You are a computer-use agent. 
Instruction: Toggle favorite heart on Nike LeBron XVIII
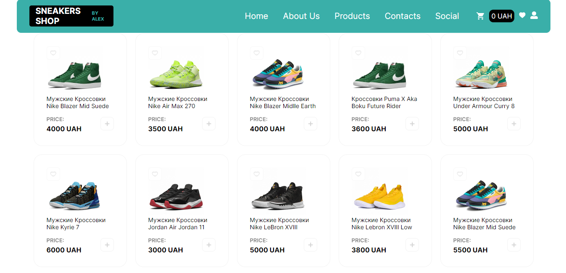(257, 174)
